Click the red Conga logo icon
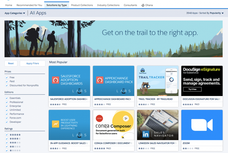The width and height of the screenshot is (228, 153). click(99, 118)
